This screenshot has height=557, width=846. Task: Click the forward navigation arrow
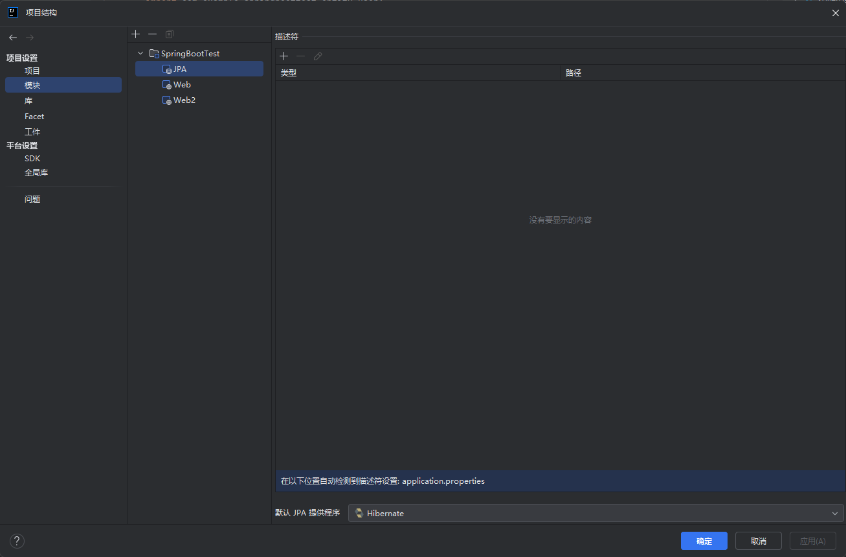(30, 38)
